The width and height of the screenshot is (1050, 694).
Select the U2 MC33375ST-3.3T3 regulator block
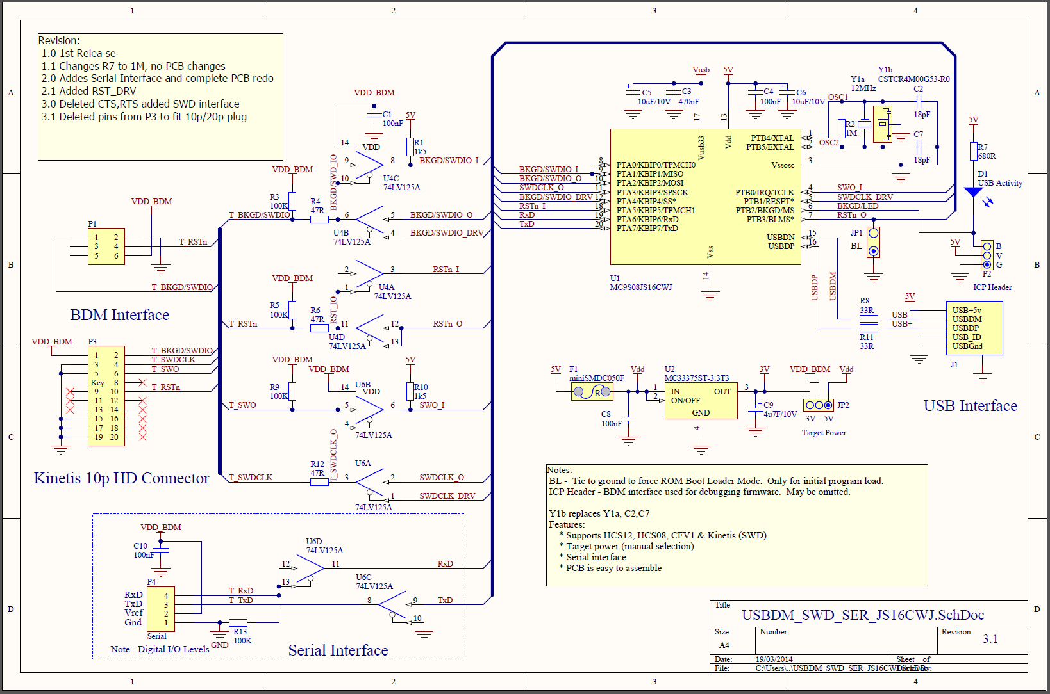[x=701, y=401]
